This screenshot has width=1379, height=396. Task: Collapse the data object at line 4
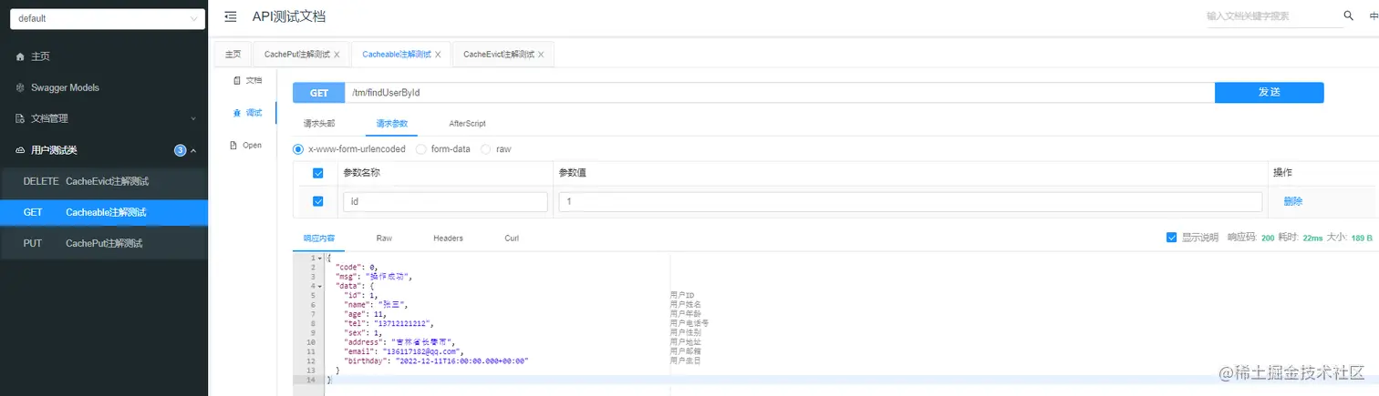point(319,287)
